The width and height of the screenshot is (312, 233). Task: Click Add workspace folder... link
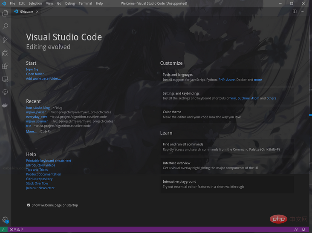click(x=43, y=78)
